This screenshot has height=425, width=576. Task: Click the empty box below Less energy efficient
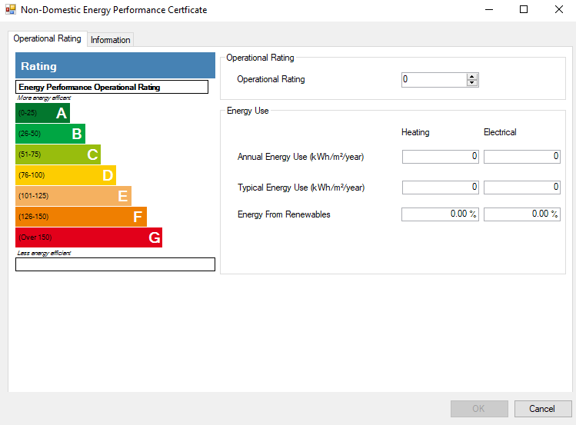tap(115, 264)
